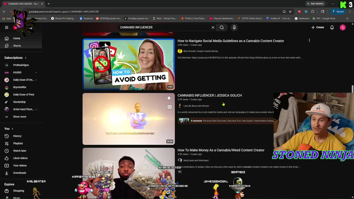
Task: Toggle captions on the video preview
Action: pos(170,107)
